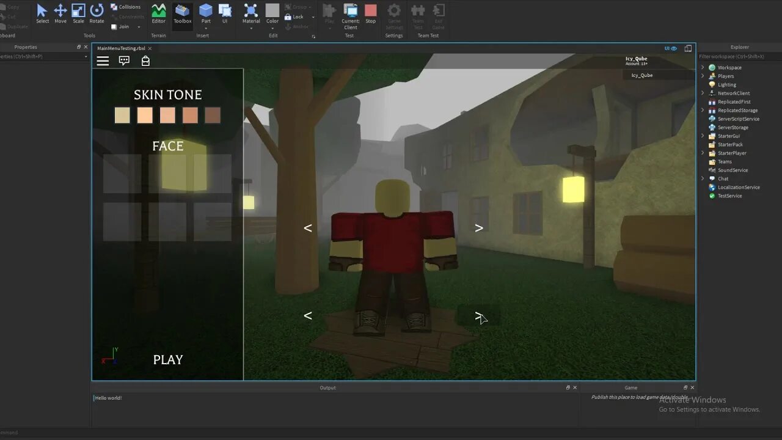Open the in-game hamburger menu
The width and height of the screenshot is (782, 440).
[x=103, y=61]
